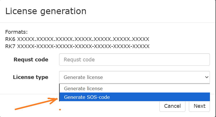Choose the highlighted Generate SOS-code option
This screenshot has width=216, height=117.
[87, 97]
